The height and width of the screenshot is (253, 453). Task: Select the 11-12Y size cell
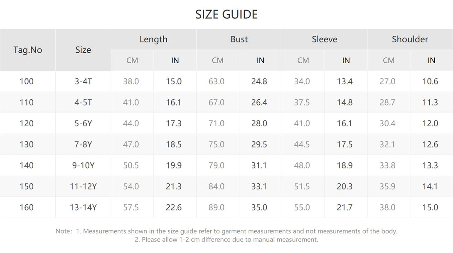pyautogui.click(x=83, y=186)
